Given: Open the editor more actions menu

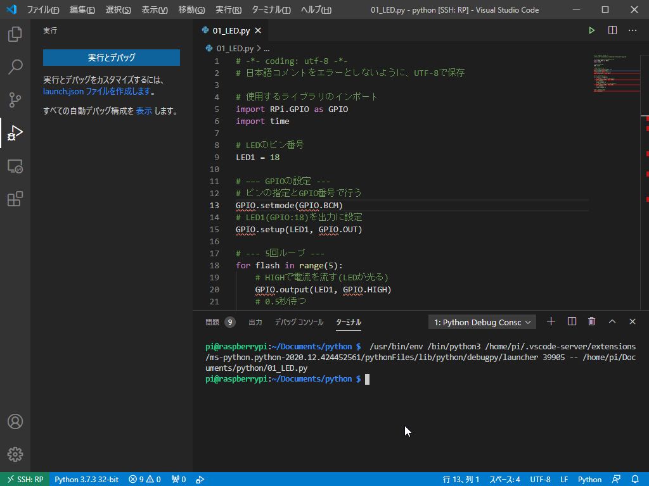Looking at the screenshot, I should point(632,30).
